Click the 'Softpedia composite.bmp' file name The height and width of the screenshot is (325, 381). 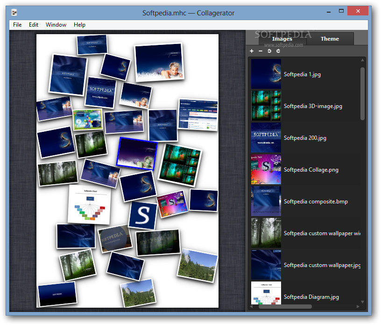pyautogui.click(x=316, y=202)
